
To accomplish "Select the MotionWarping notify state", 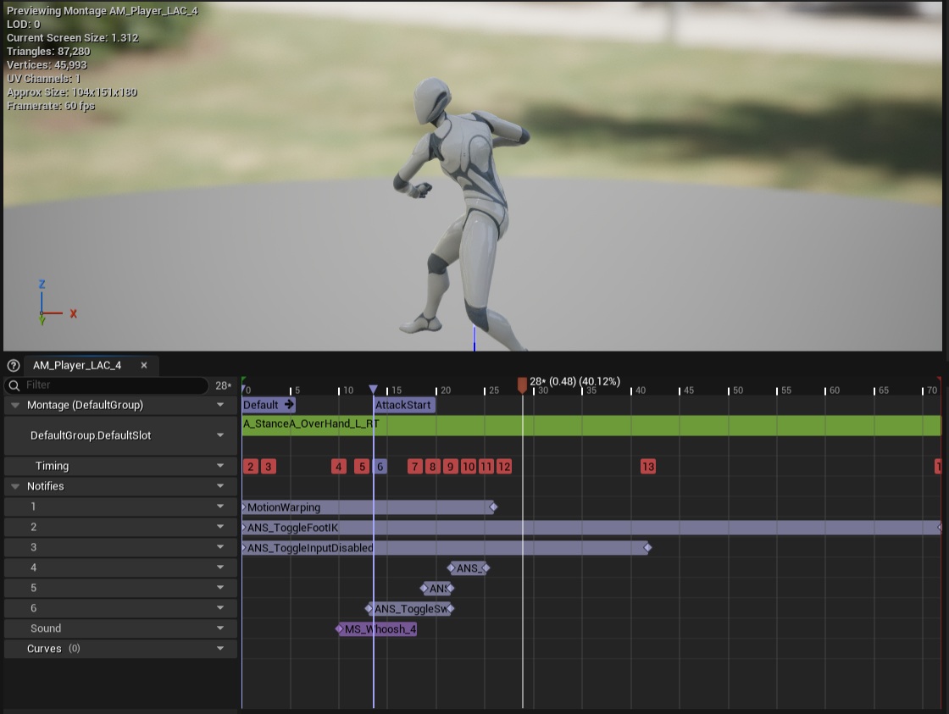I will (x=368, y=507).
